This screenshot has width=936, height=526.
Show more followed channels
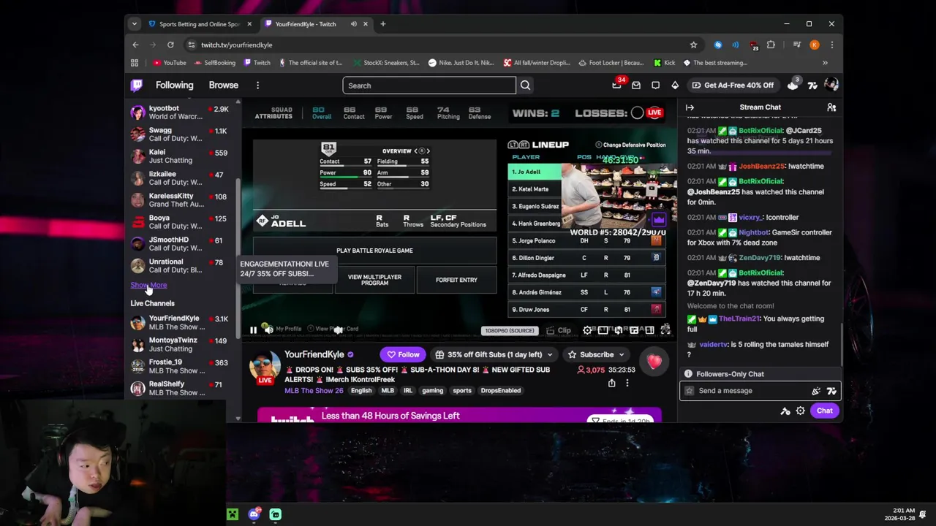click(148, 285)
